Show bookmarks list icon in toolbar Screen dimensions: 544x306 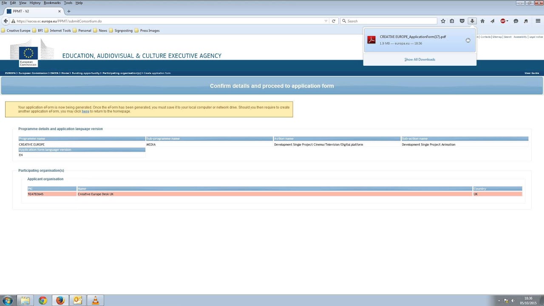coord(452,21)
